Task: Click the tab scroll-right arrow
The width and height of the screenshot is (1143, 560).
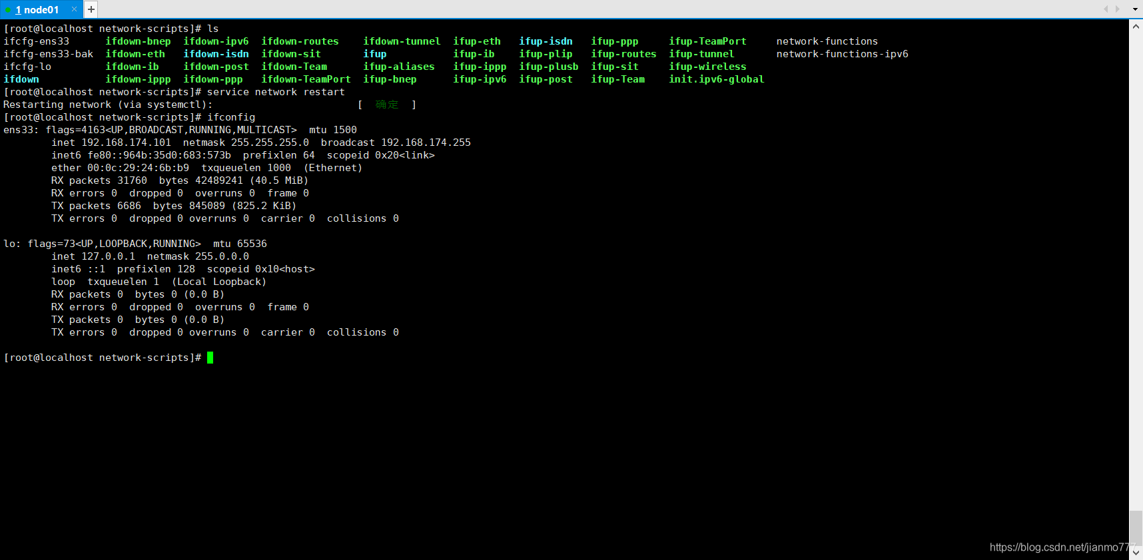Action: click(1117, 9)
